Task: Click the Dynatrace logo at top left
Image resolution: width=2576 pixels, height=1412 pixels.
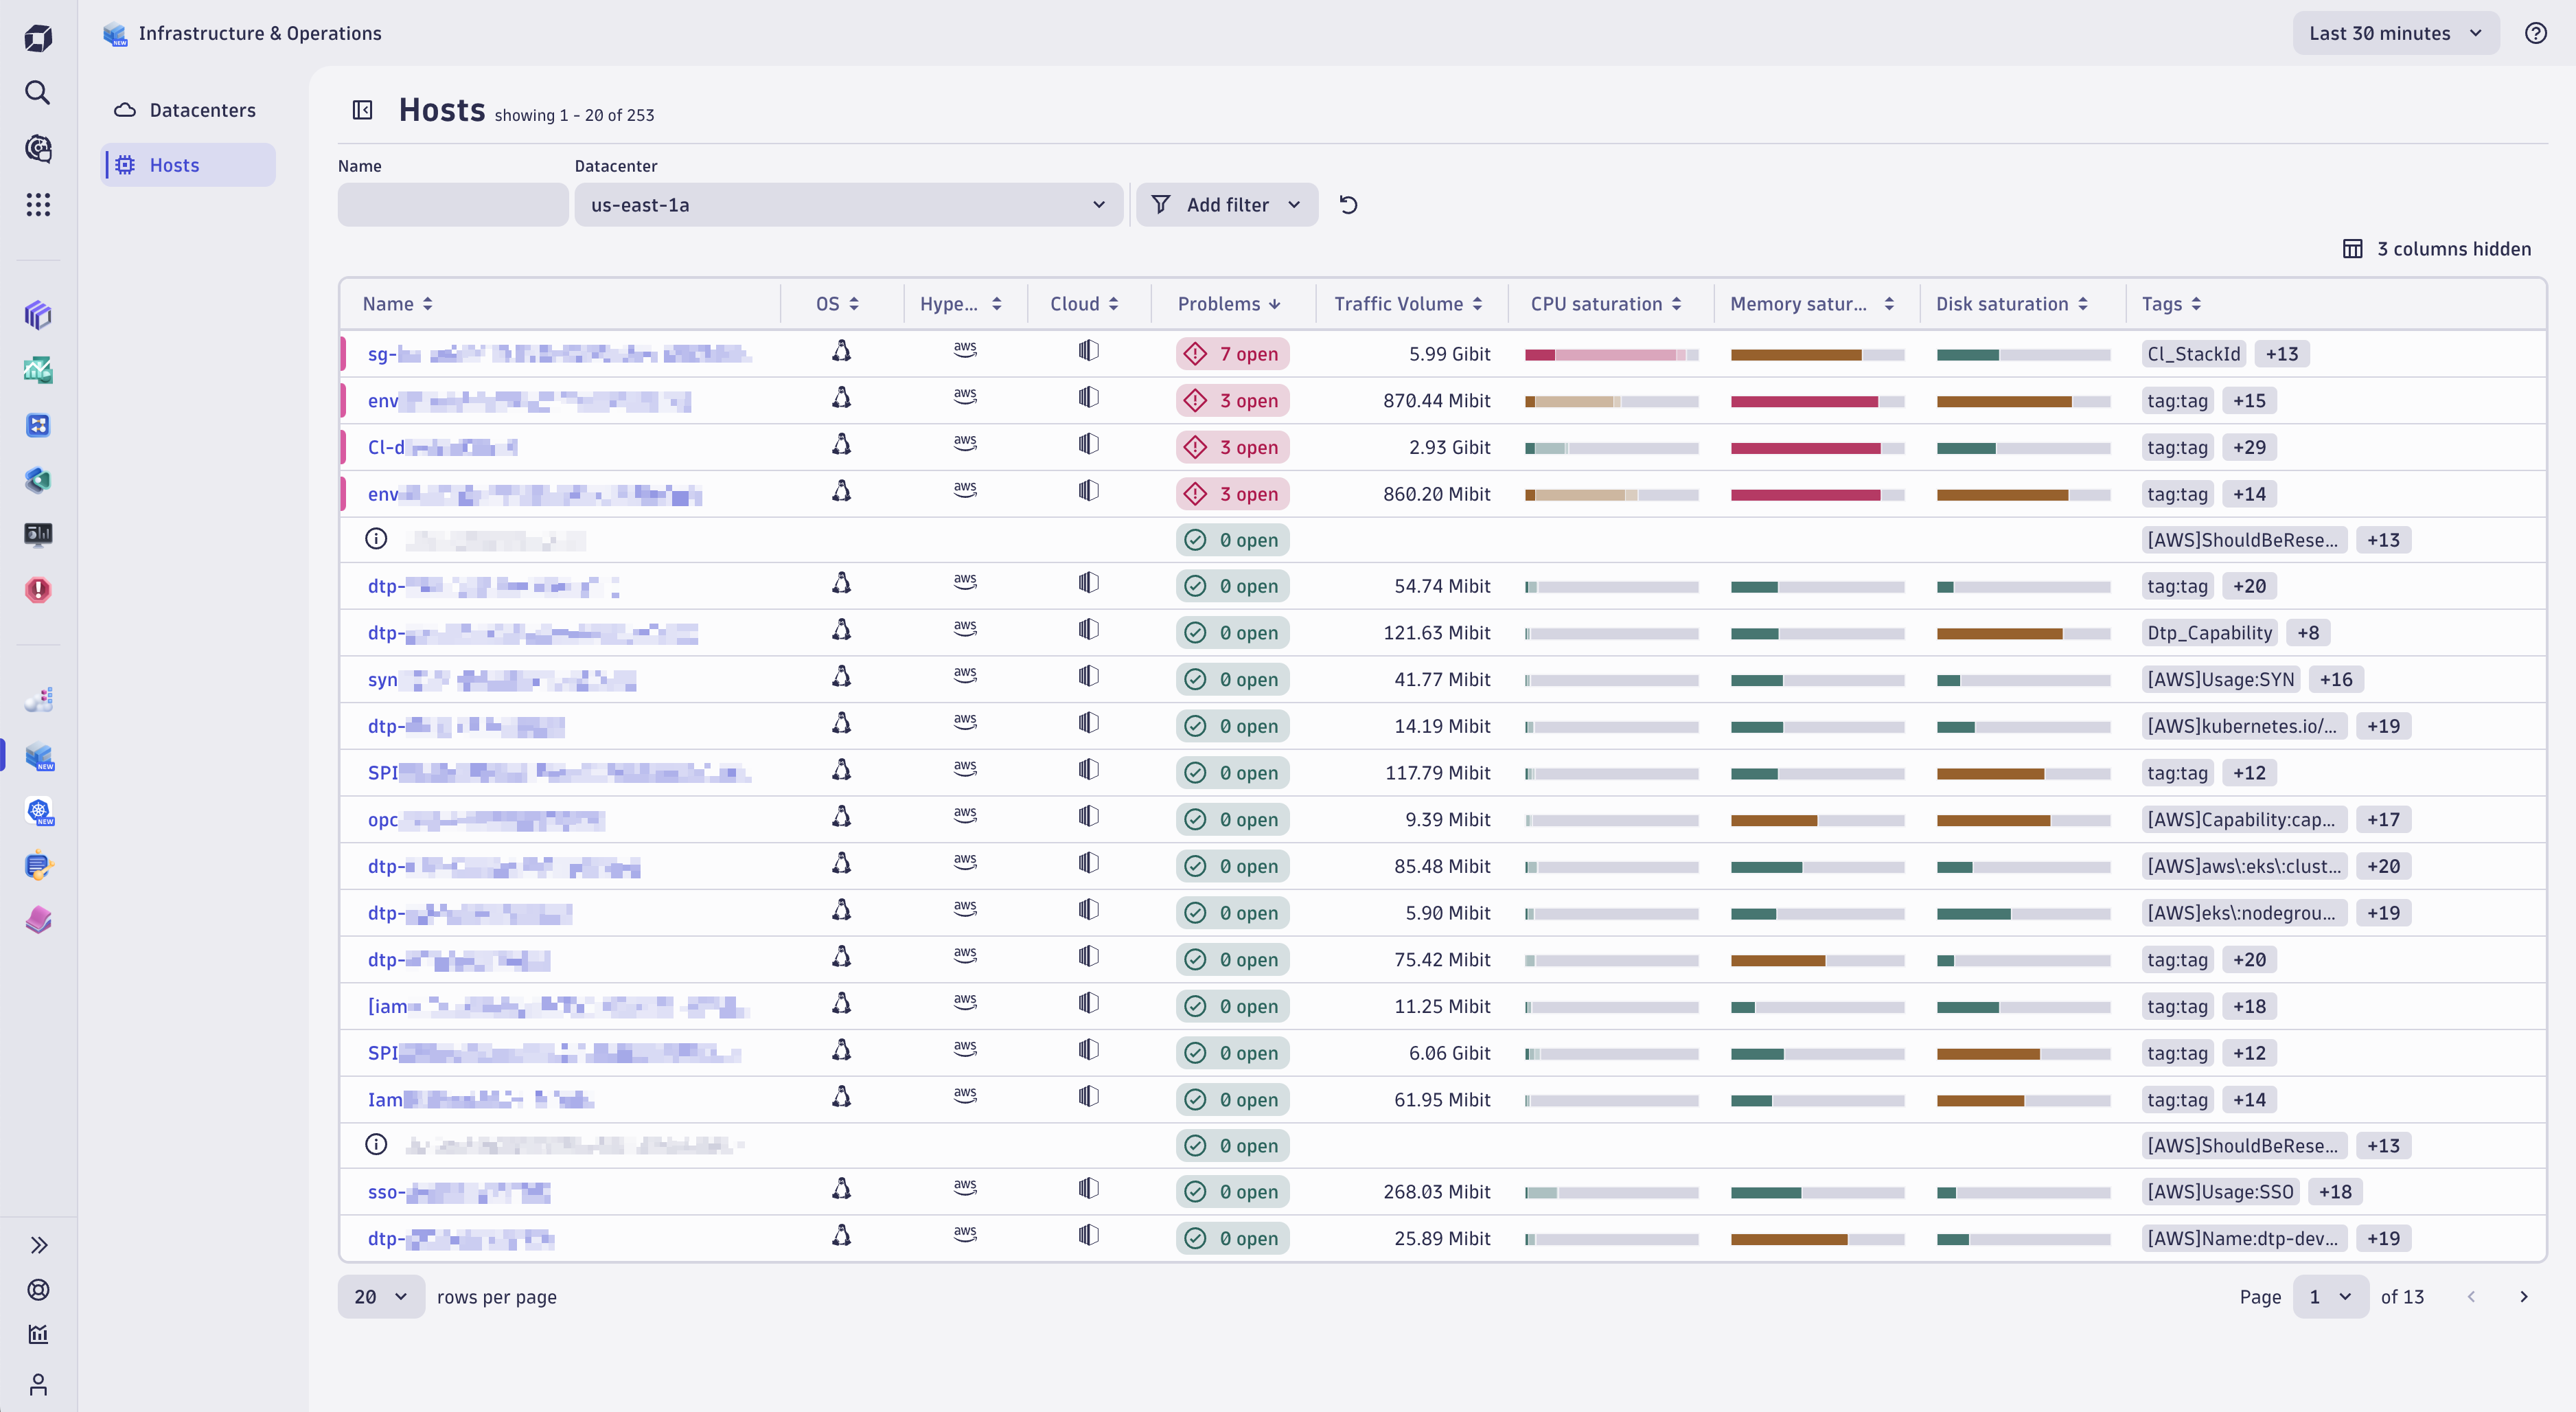Action: click(x=38, y=37)
